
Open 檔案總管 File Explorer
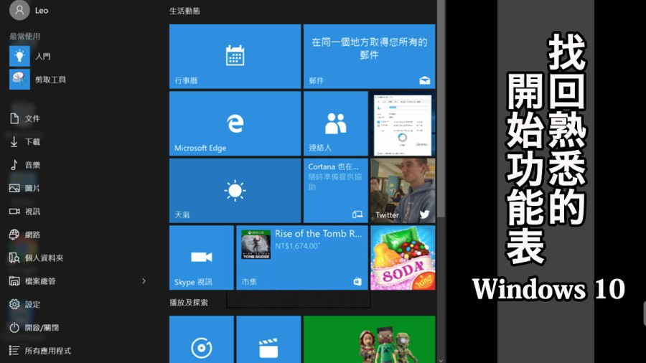[x=32, y=281]
